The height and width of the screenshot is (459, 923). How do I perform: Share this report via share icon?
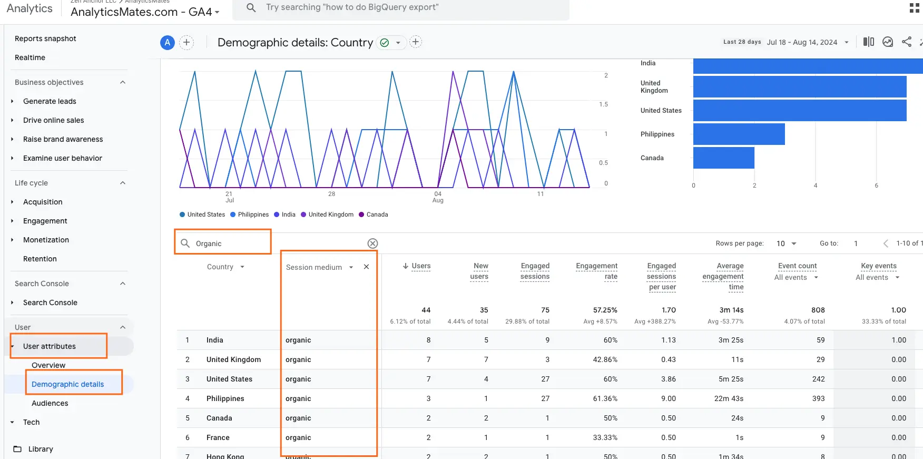point(907,42)
